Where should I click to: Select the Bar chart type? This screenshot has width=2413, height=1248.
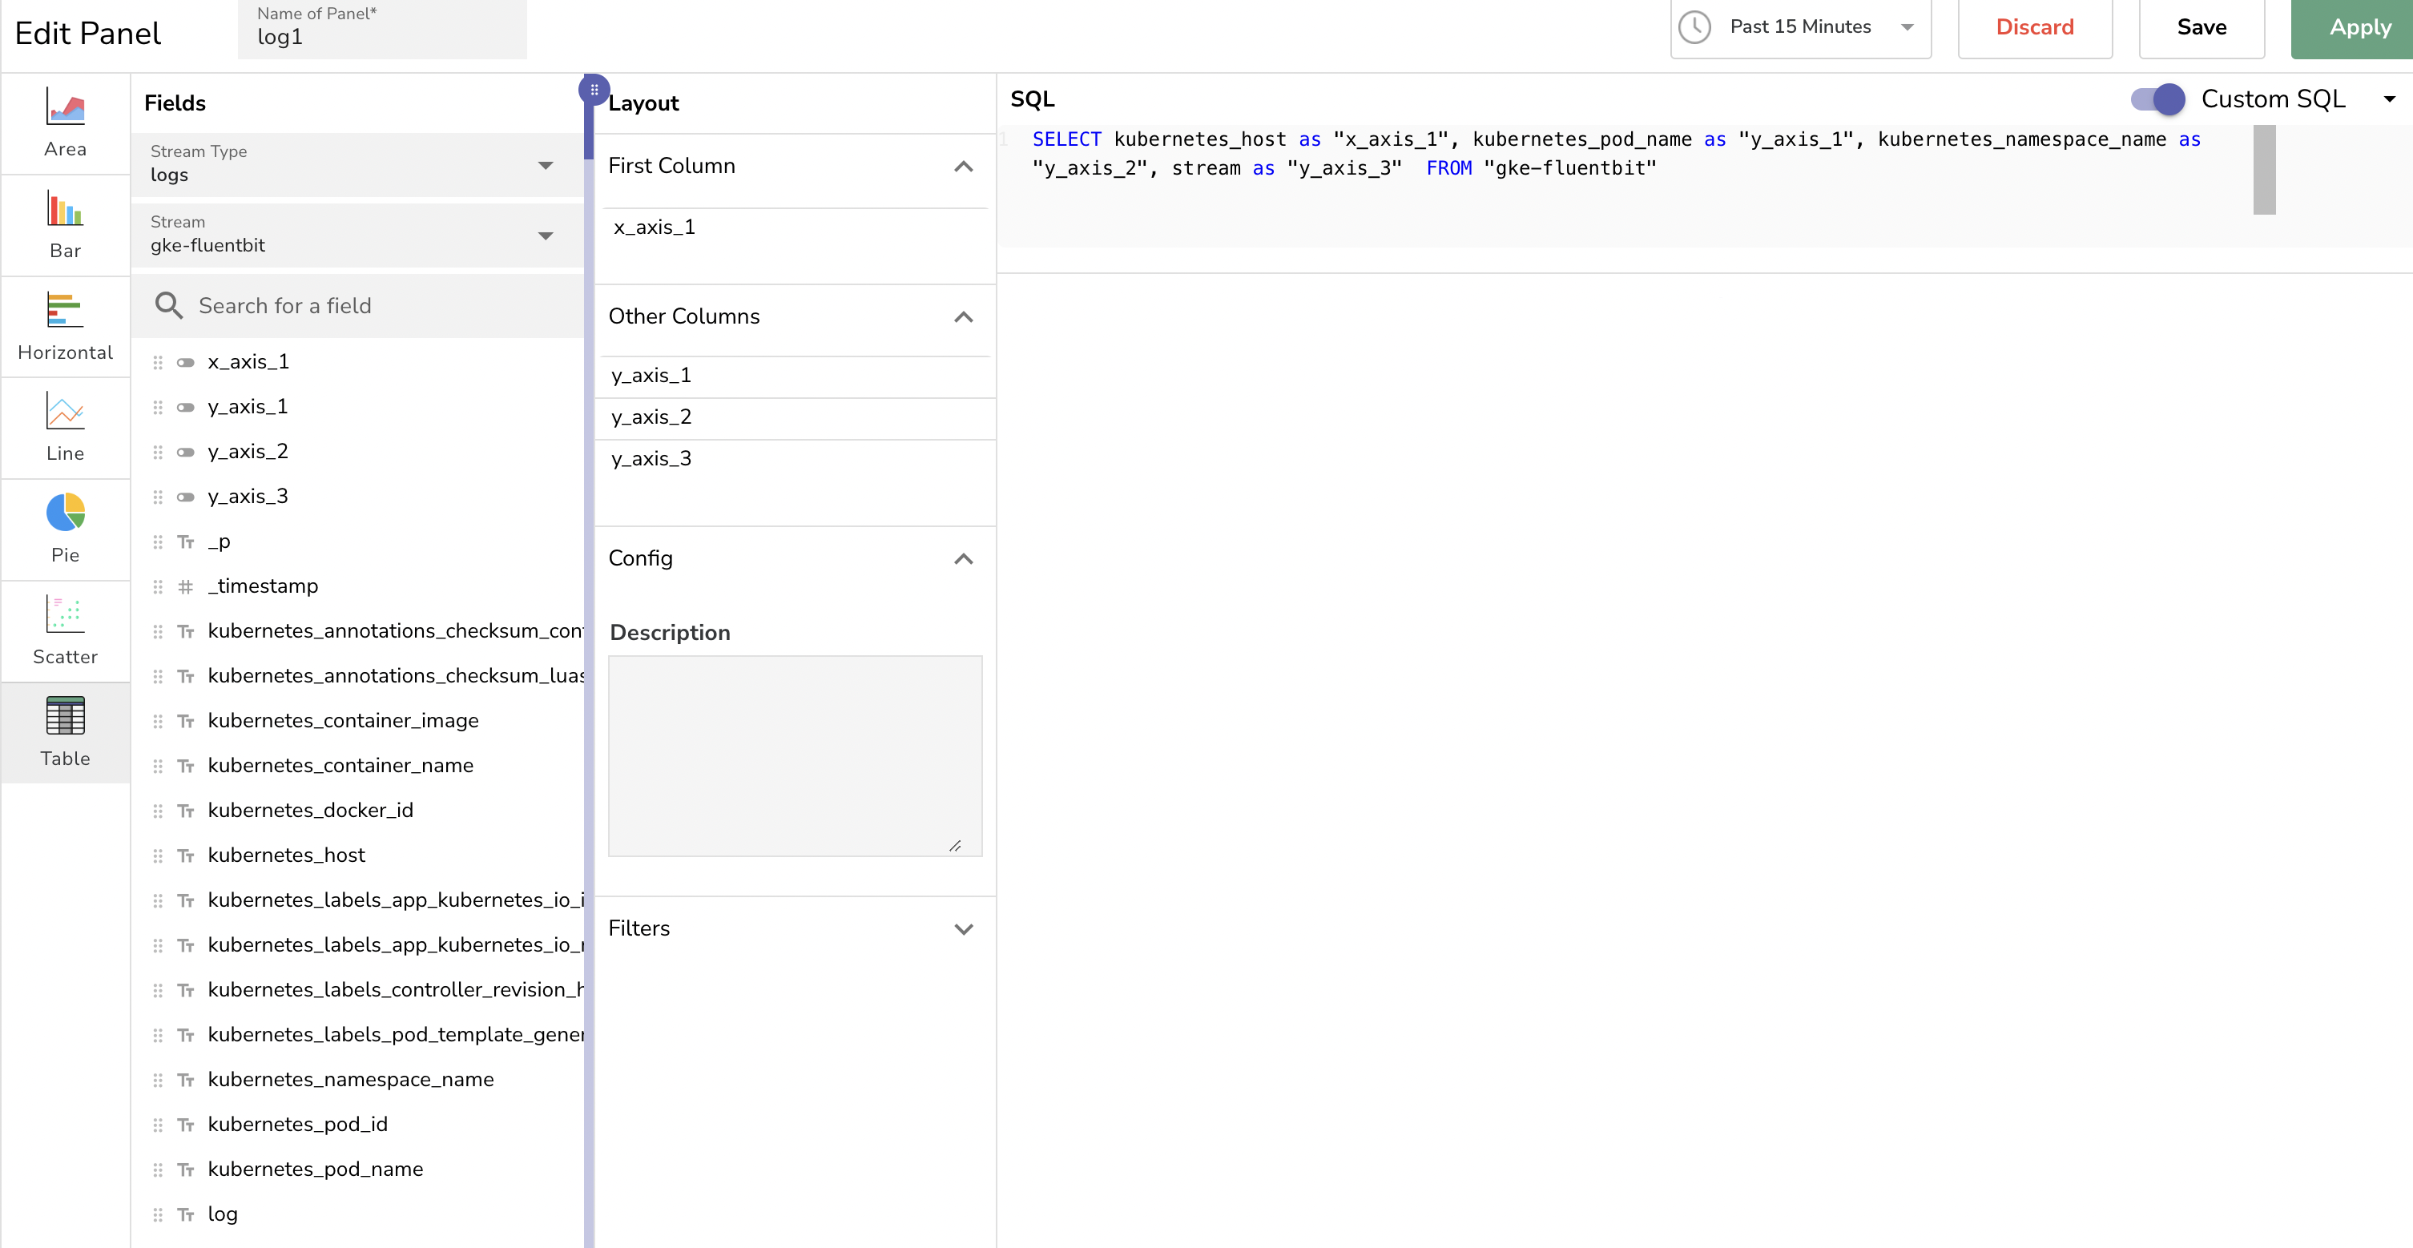65,225
